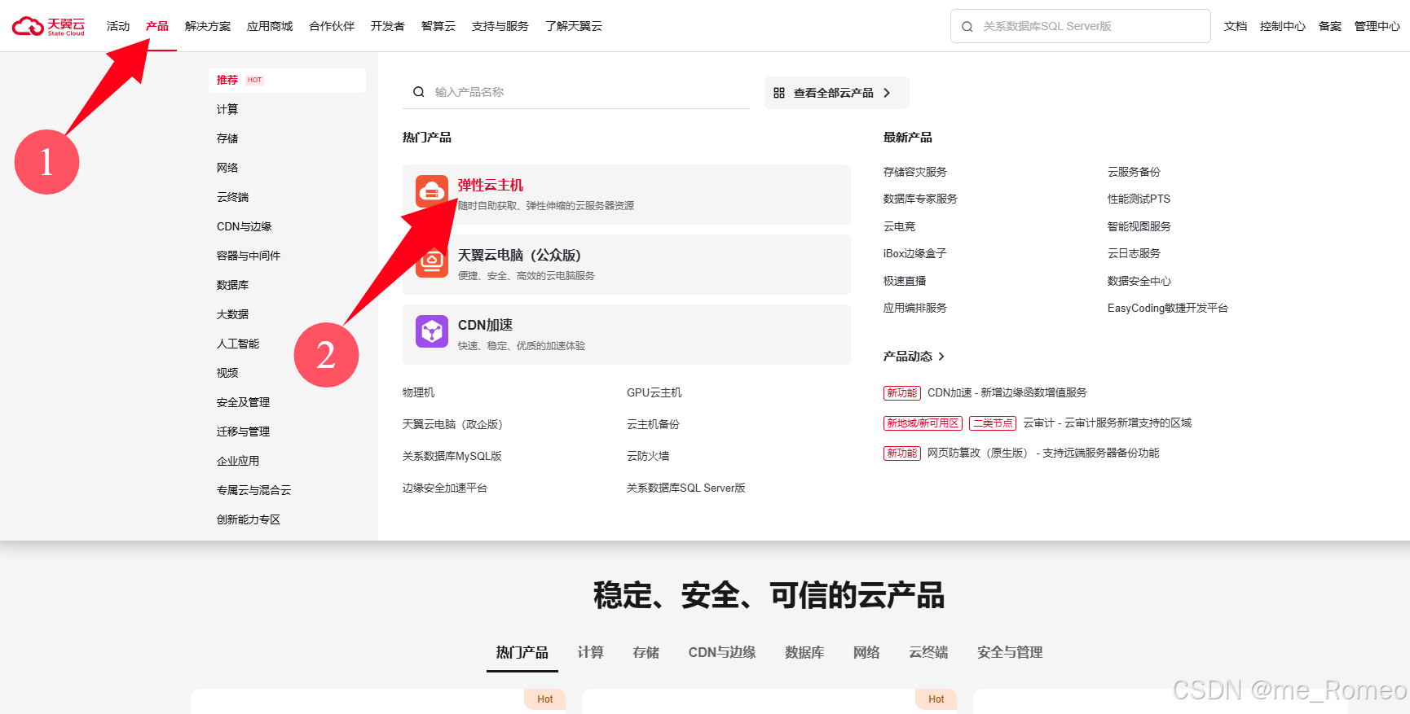Open 存储容灾服务 under 最新产品
The image size is (1410, 714).
point(915,172)
